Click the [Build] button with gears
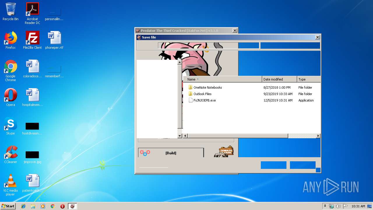 (x=171, y=153)
